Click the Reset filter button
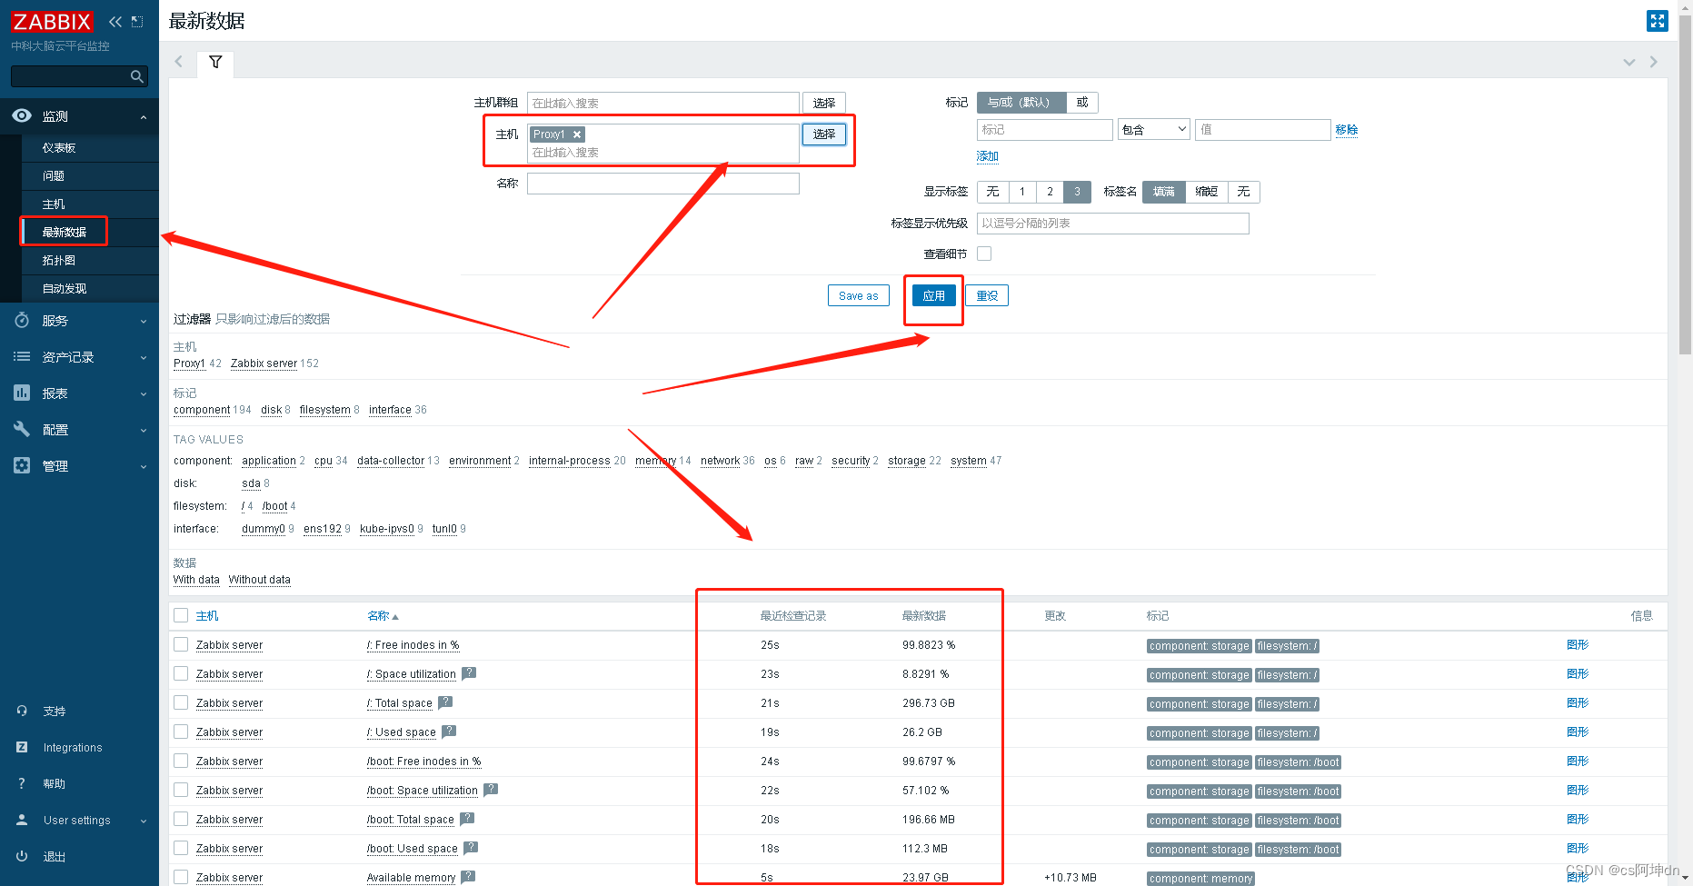 [x=987, y=295]
